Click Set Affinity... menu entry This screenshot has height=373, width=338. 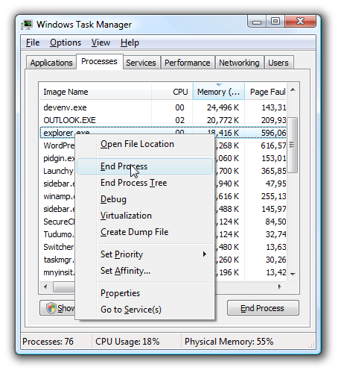click(x=145, y=271)
